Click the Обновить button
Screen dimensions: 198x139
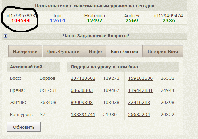click(x=24, y=127)
